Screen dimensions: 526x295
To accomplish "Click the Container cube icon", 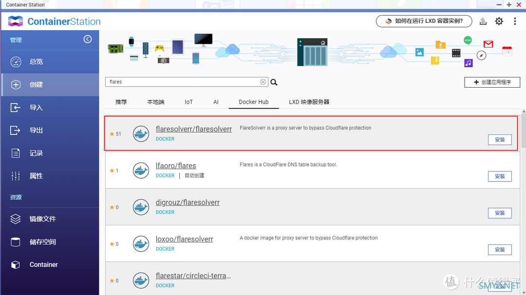I will click(16, 265).
